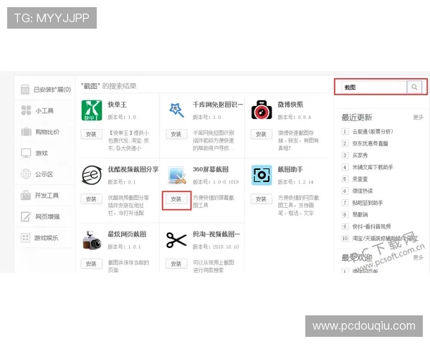Click the 游戏 monitor sidebar icon
This screenshot has width=430, height=344.
[x=26, y=153]
